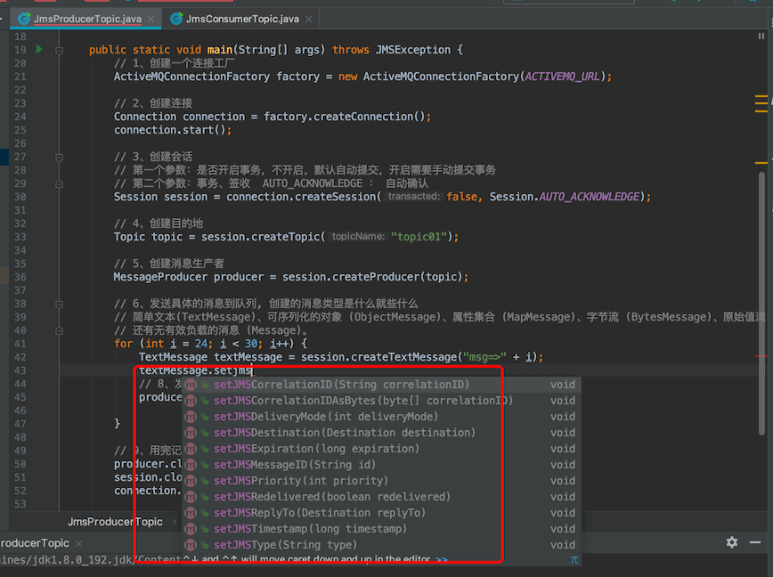773x577 pixels.
Task: Click the "msg=>" string literal
Action: tap(484, 357)
